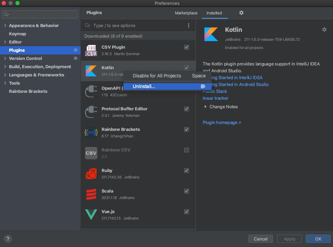Choose Disable for All Projects

(167, 76)
